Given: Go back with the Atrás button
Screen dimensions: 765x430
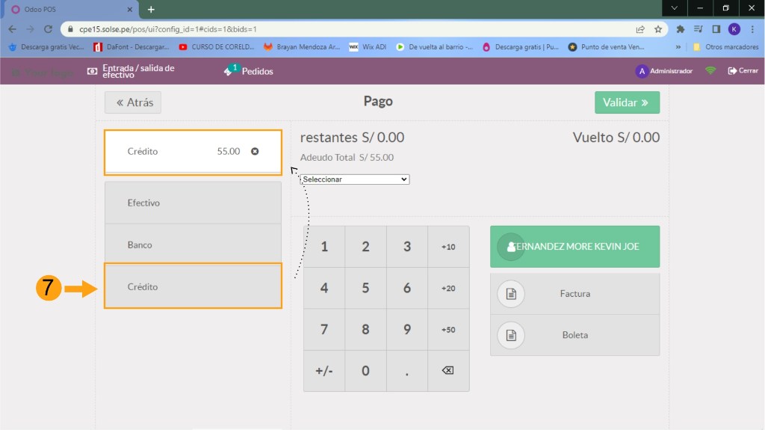Looking at the screenshot, I should pos(133,102).
